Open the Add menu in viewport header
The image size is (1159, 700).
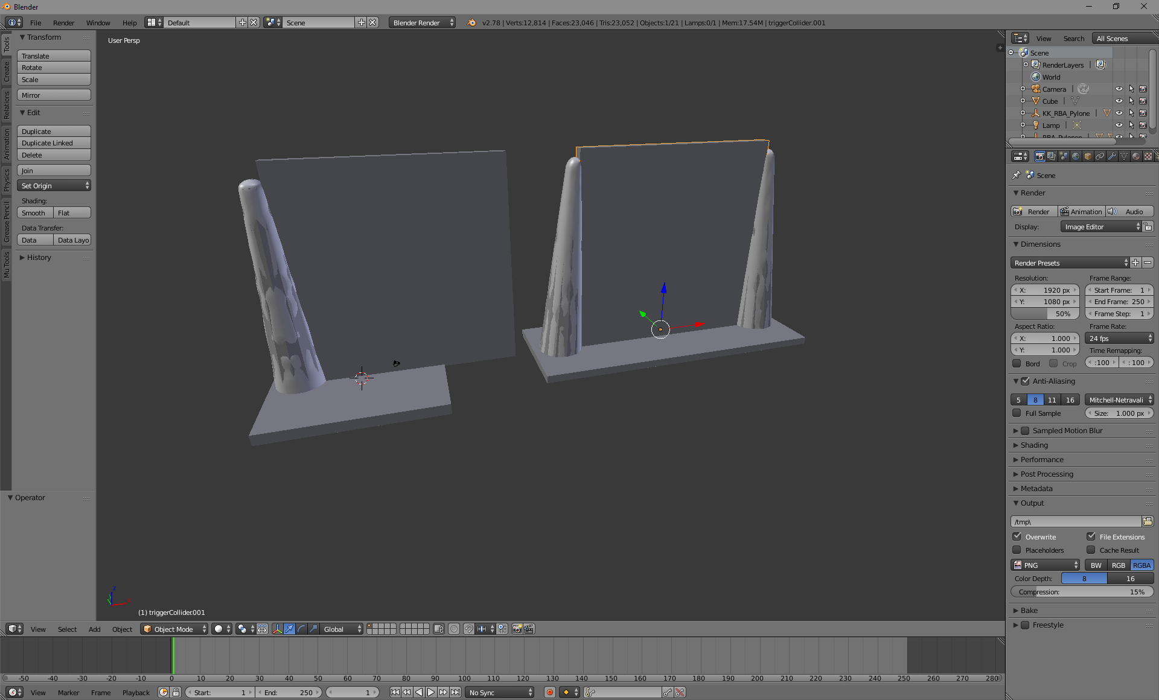94,629
